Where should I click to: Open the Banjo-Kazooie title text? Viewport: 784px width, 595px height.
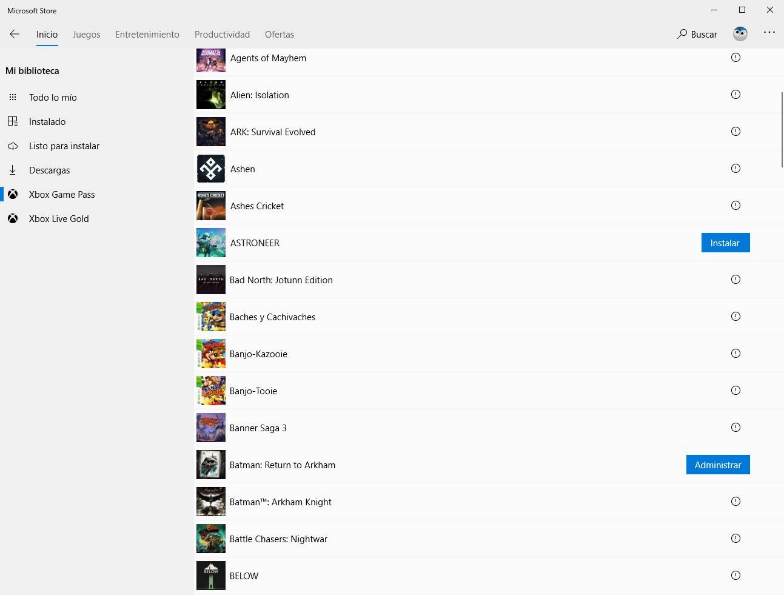tap(258, 354)
